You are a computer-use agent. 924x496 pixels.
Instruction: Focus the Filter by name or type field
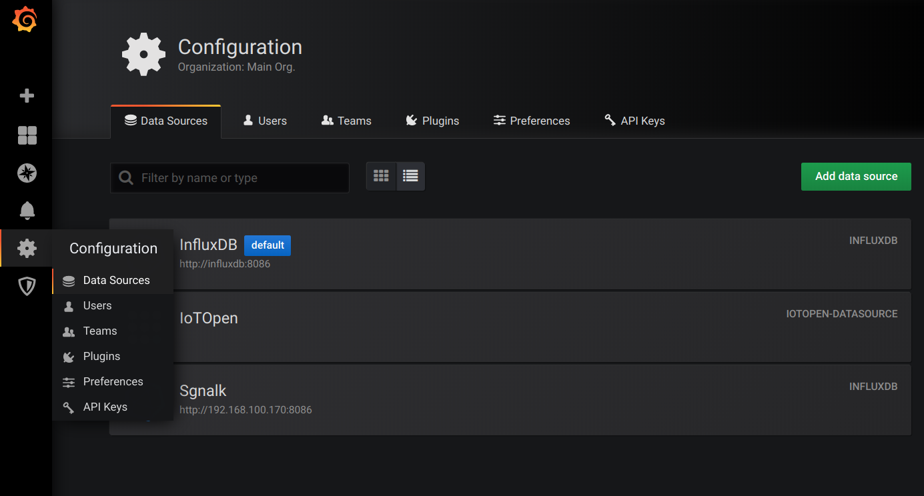pyautogui.click(x=229, y=178)
